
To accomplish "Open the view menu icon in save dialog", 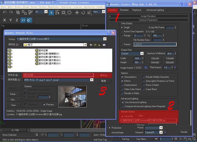I will pos(104,45).
